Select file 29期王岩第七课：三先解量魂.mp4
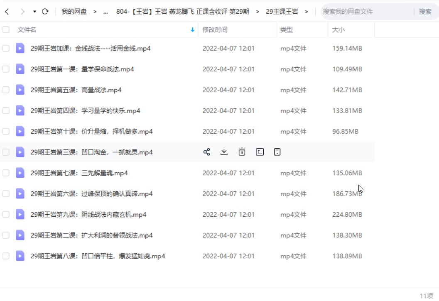439x301 pixels. (x=79, y=173)
